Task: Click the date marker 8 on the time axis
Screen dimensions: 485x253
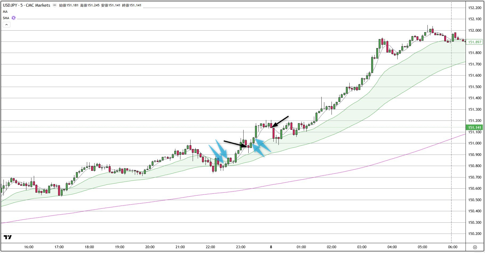Action: point(271,247)
